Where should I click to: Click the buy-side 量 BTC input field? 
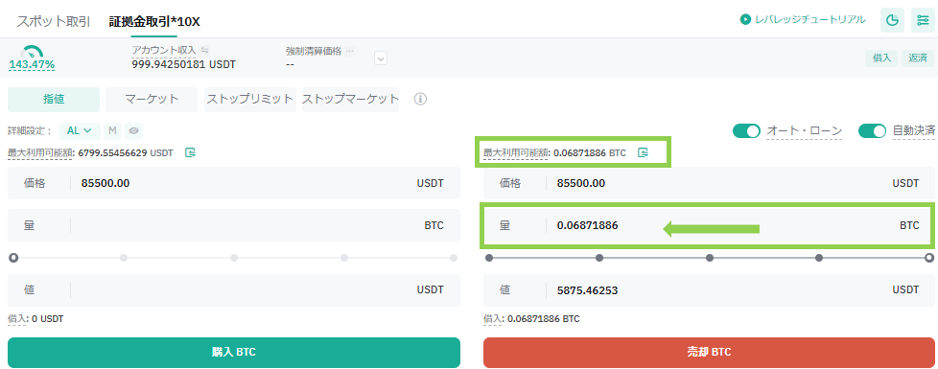pos(234,225)
